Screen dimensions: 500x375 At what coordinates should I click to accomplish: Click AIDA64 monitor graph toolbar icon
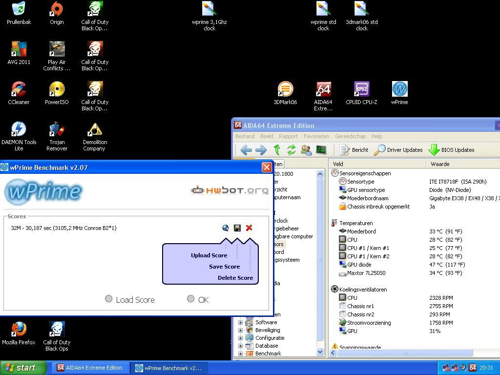321,149
